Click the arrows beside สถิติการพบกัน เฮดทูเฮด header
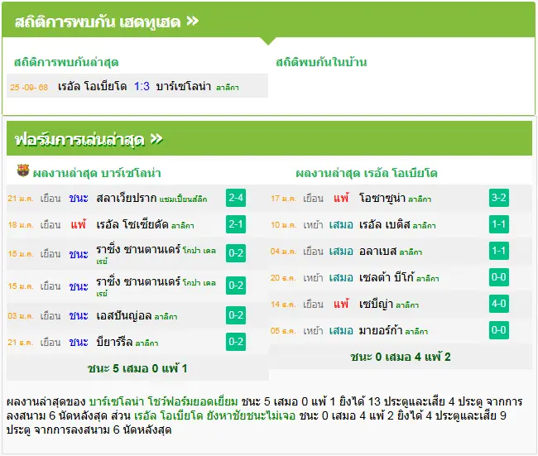 (x=193, y=22)
